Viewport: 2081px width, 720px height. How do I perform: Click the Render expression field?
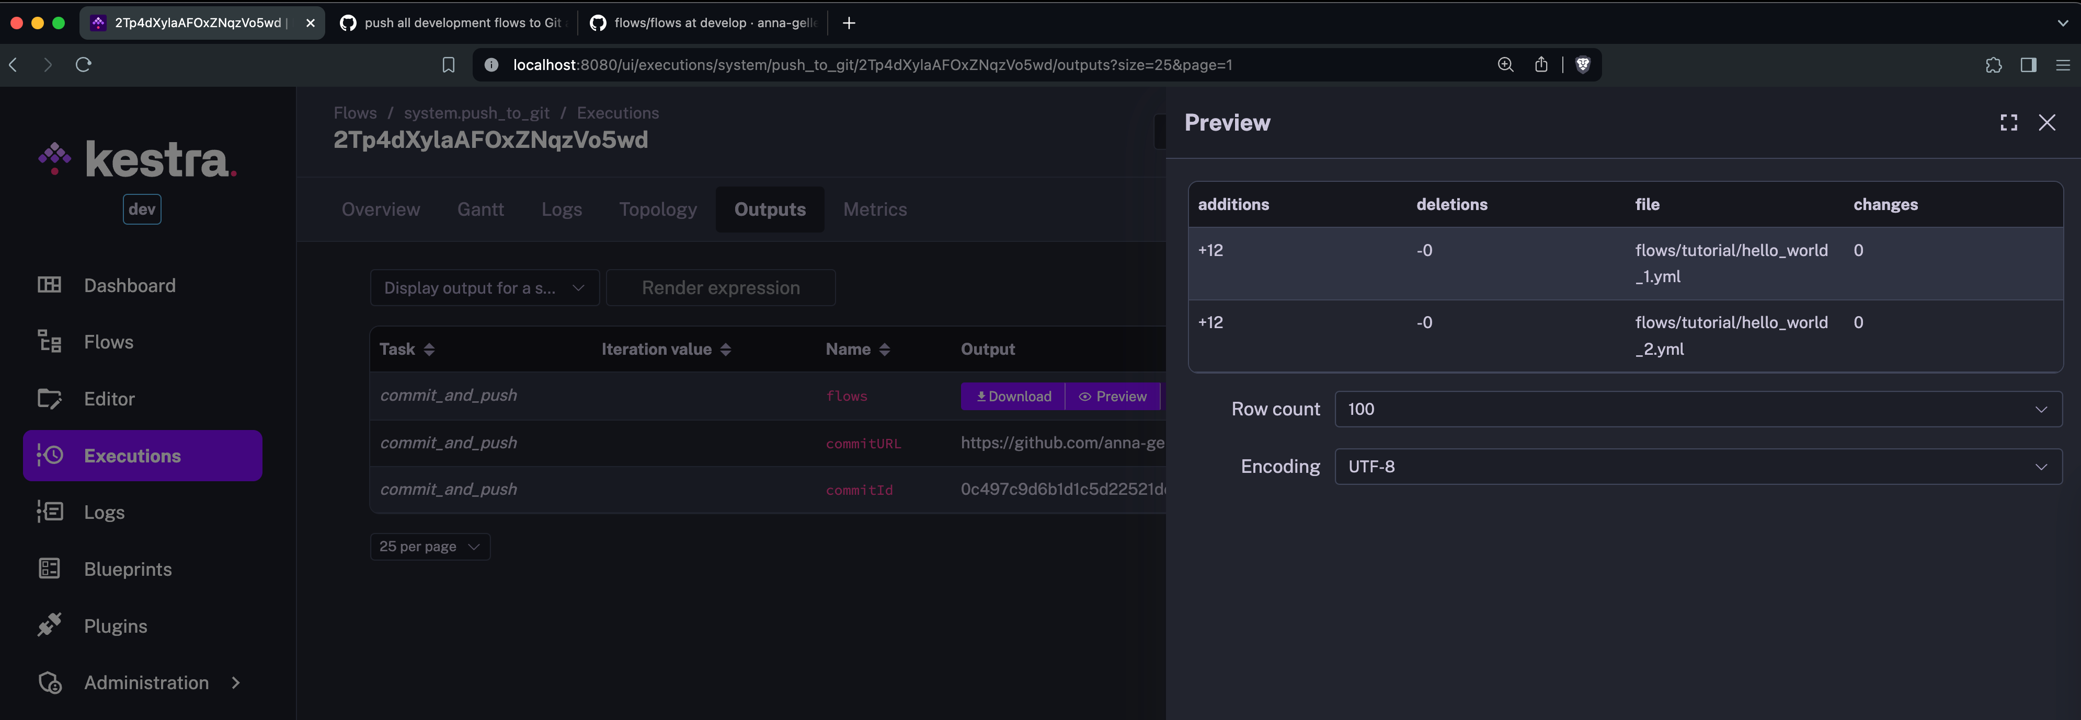[x=721, y=288]
